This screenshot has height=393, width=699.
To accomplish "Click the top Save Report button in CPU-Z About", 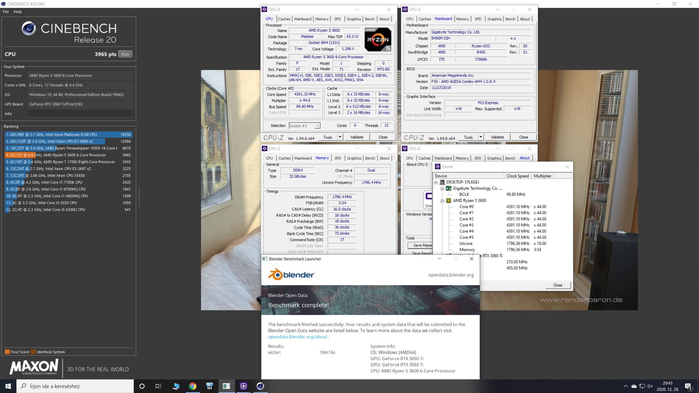I will pos(421,245).
